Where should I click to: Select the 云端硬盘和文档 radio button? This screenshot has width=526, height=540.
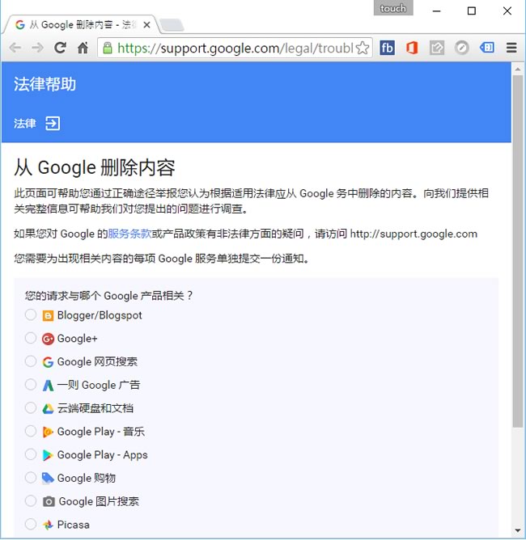[x=31, y=407]
